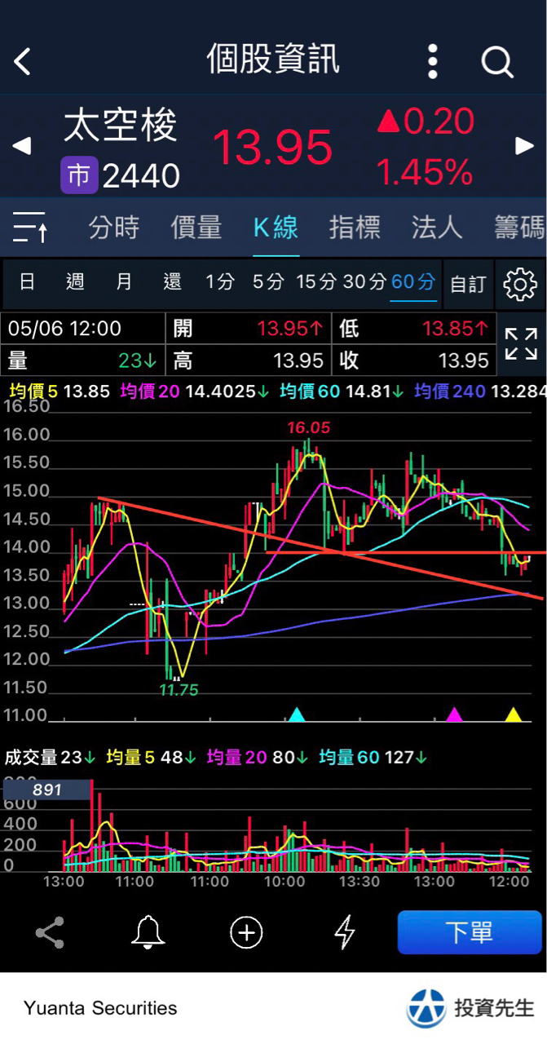Tap the 均價240 legend
547x1044 pixels.
[479, 392]
